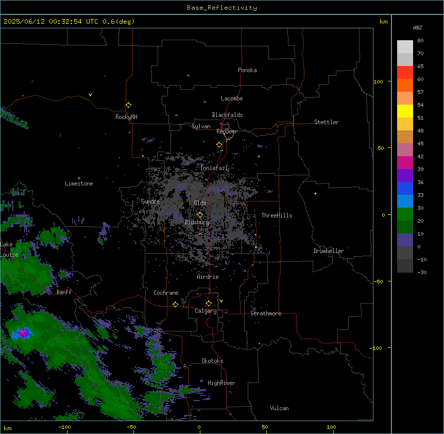Click the Didsbury label

[x=197, y=222]
